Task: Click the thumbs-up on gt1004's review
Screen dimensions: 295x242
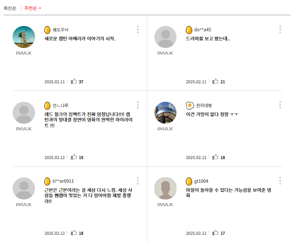Action: (216, 233)
